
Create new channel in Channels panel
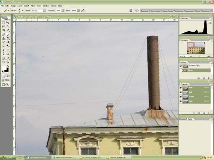[x=204, y=113]
